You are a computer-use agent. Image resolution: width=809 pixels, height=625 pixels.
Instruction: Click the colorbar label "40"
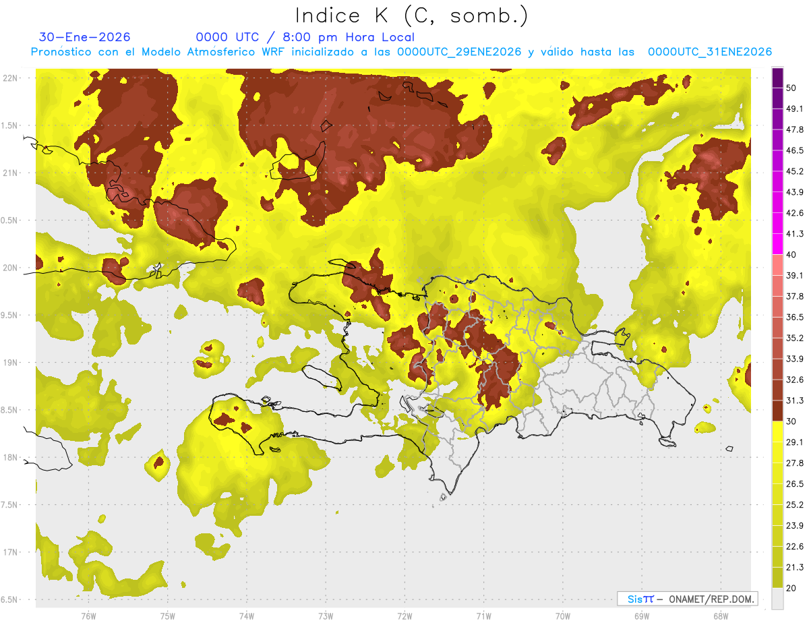[792, 255]
